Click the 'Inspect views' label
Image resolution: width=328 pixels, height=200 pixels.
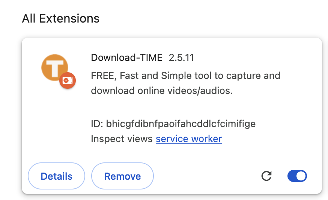pos(122,139)
